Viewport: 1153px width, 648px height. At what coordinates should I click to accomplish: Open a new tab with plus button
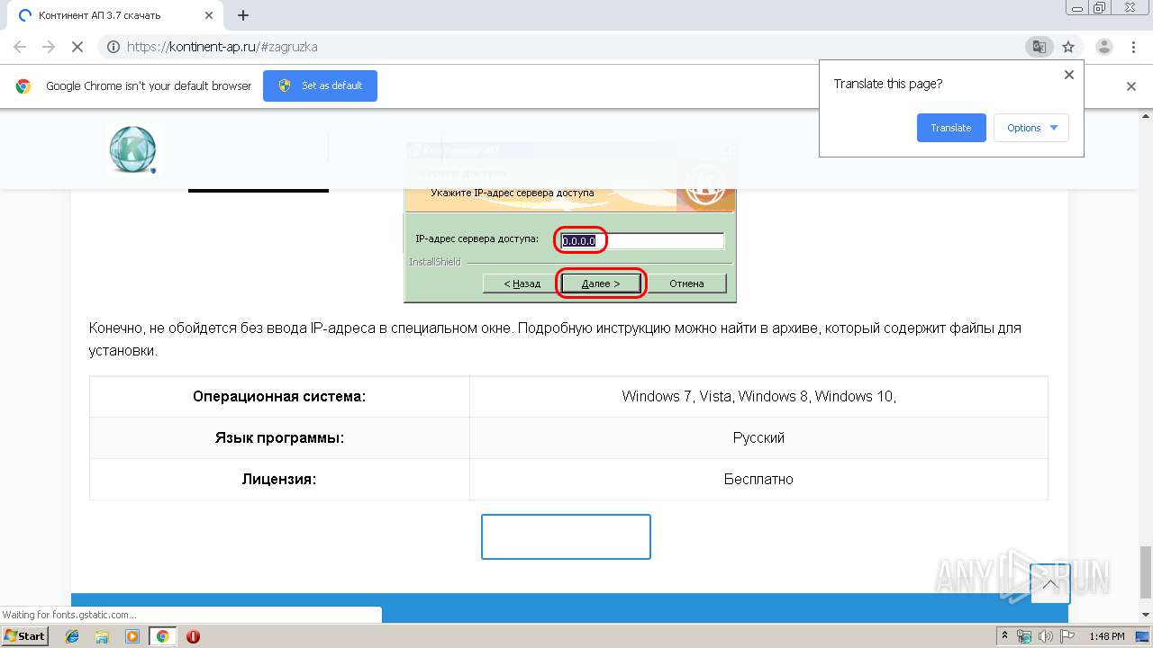coord(243,15)
